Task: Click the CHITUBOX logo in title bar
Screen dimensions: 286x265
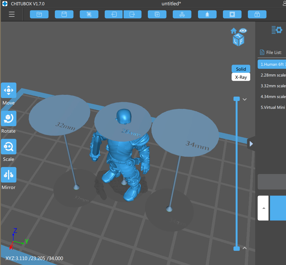Action: (5, 4)
